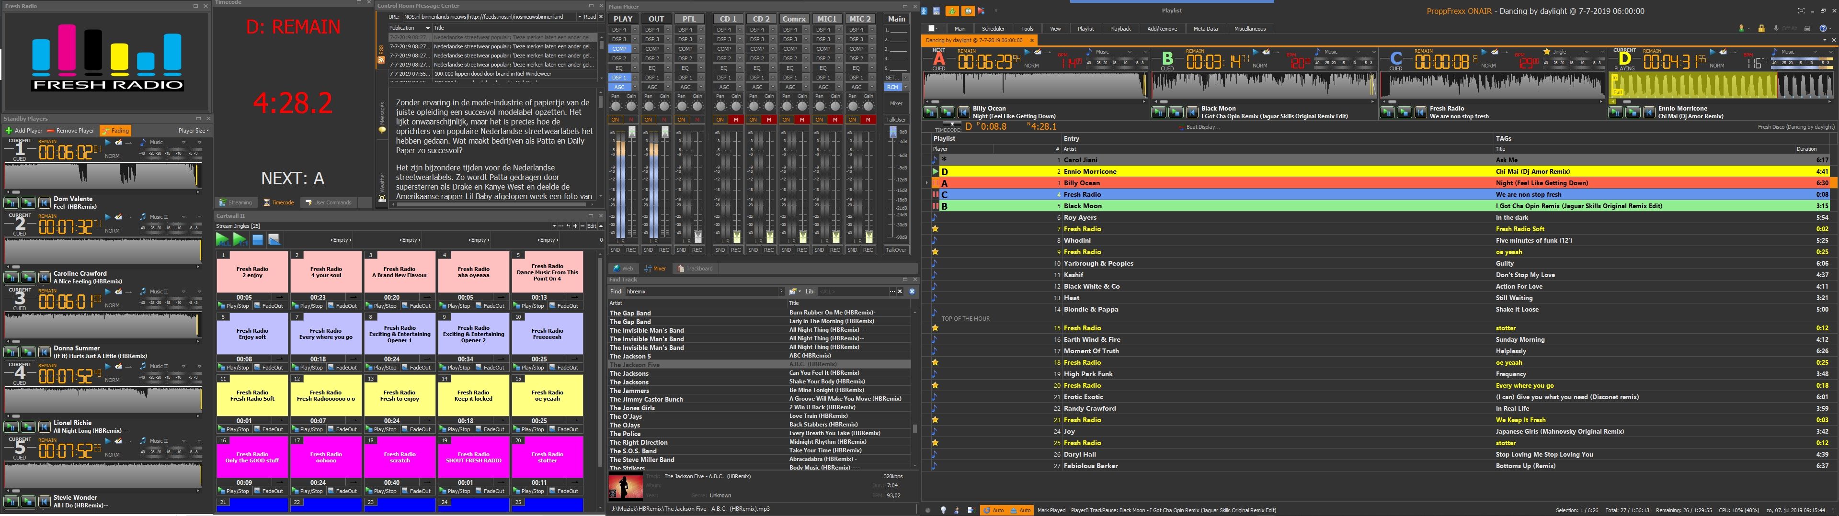The width and height of the screenshot is (1839, 516).
Task: Expand the DSP 4 dropdown on PLAY channel
Action: [635, 30]
